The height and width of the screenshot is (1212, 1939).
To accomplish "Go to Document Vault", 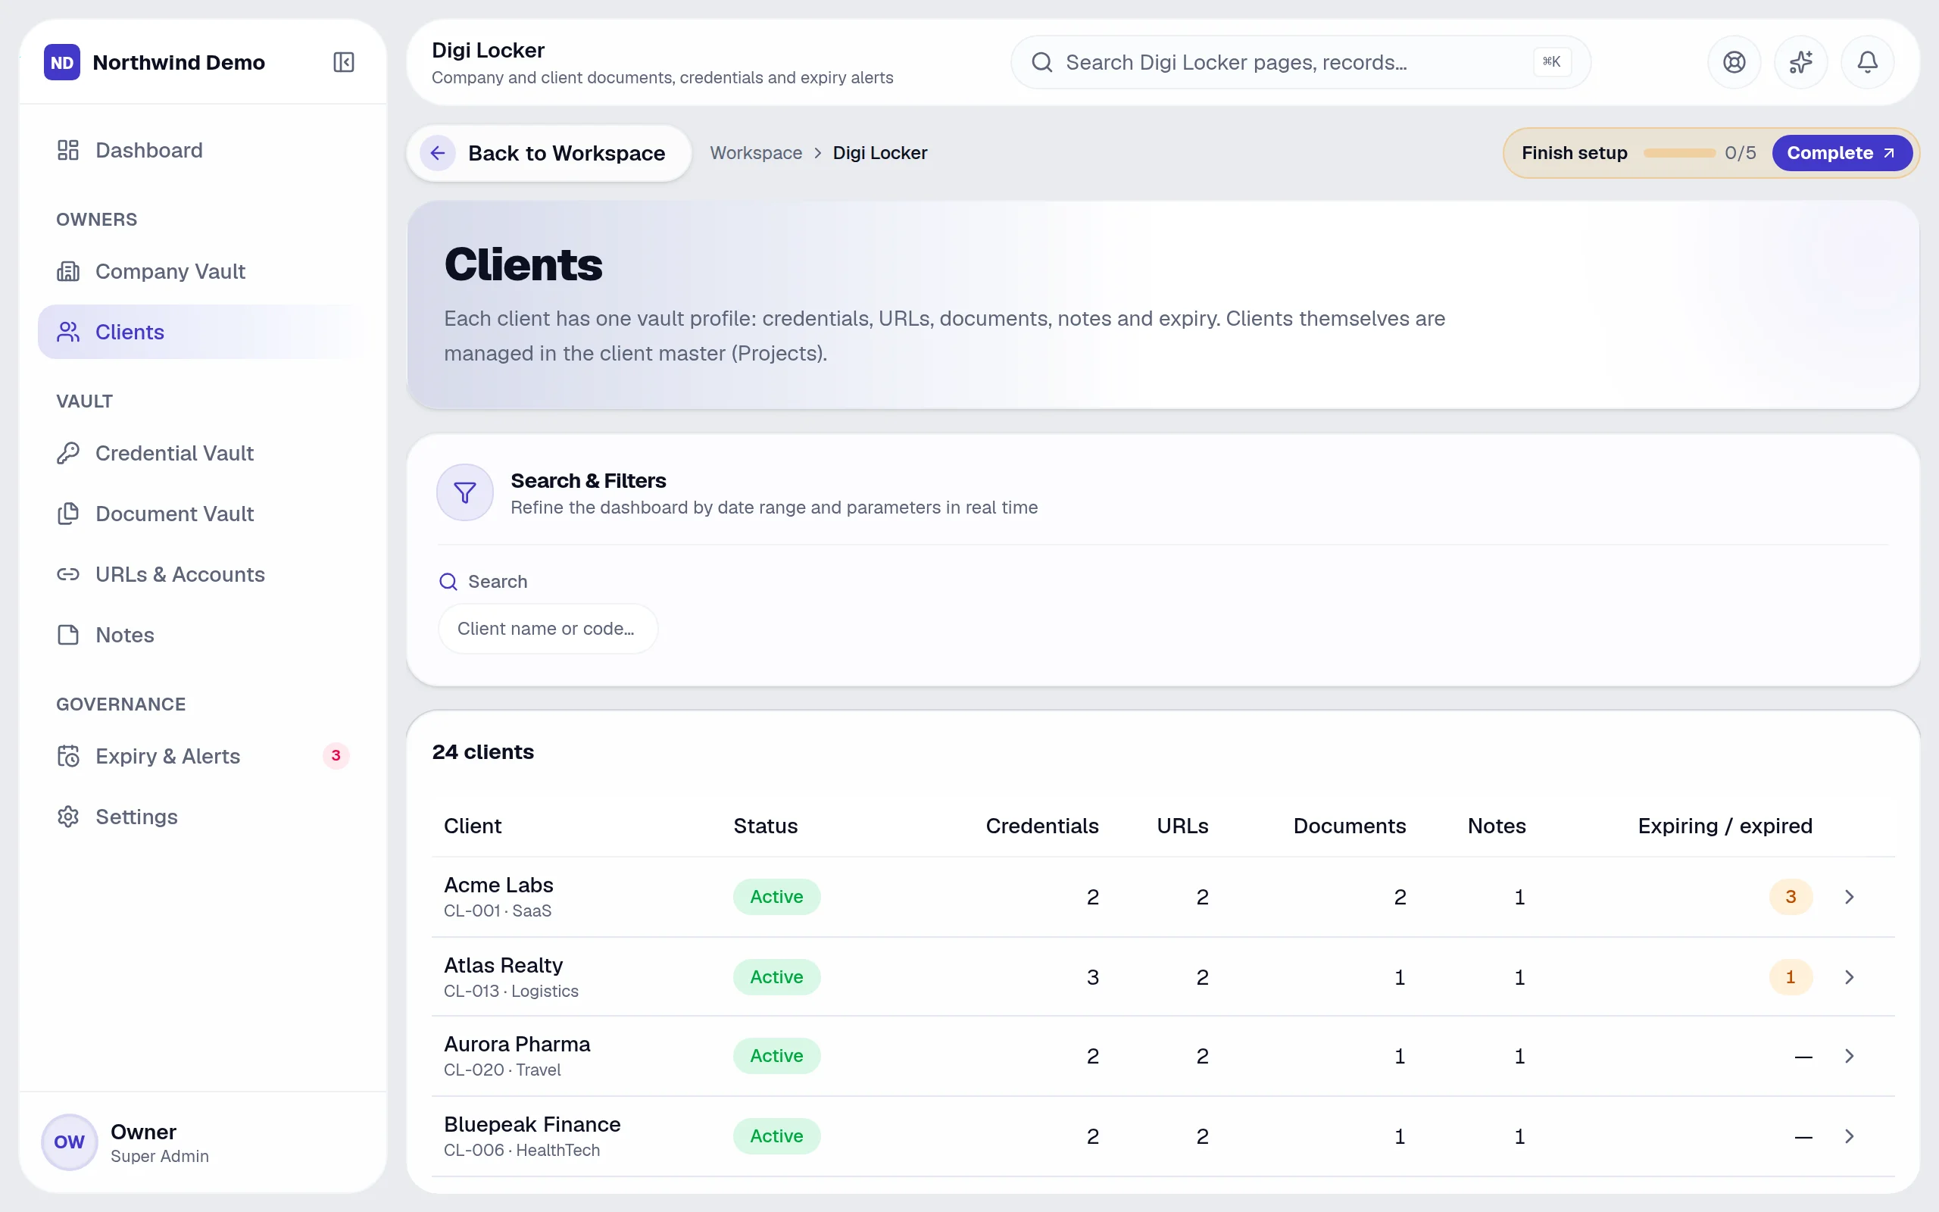I will (202, 514).
